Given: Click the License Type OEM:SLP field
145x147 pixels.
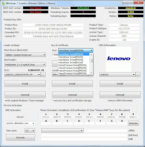Looking at the screenshot, I should point(124,32).
